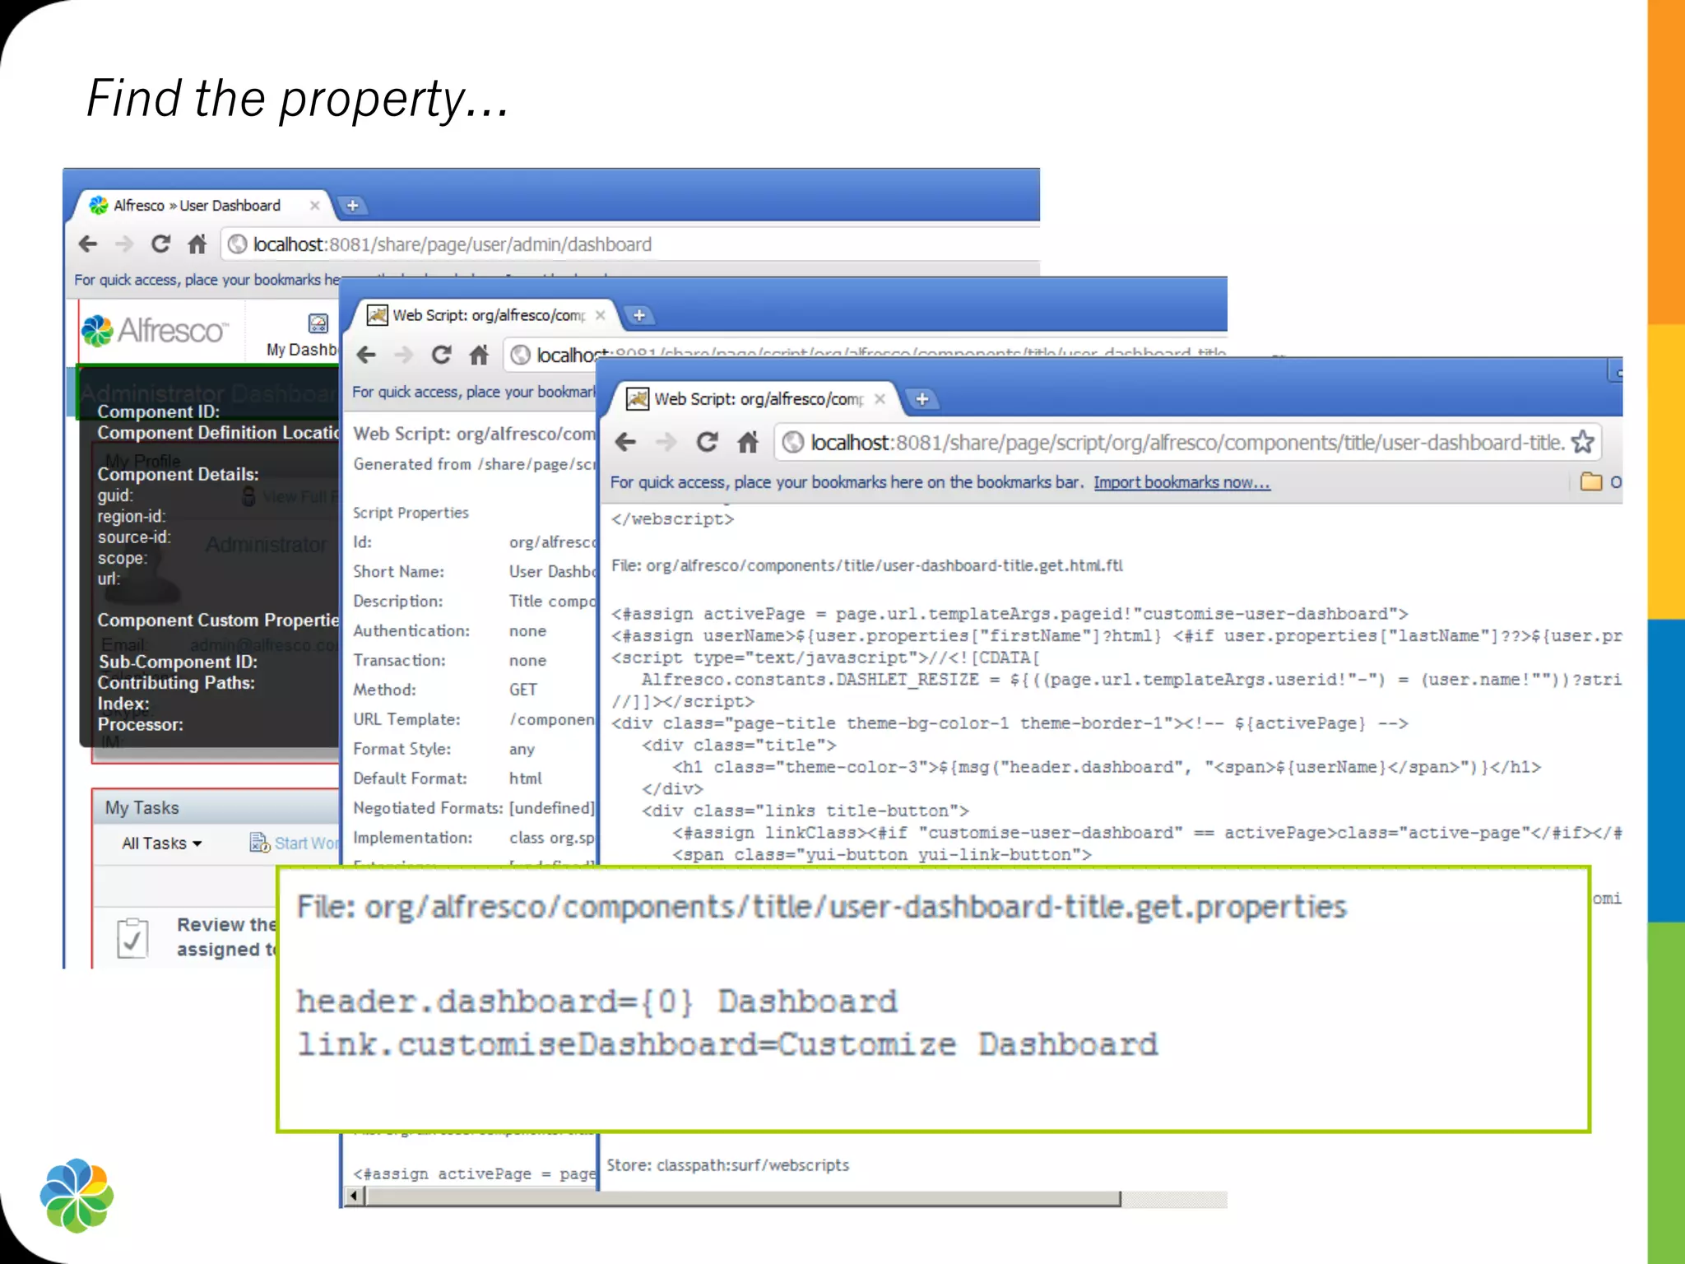Click the Short Name label in script properties
Screen dimensions: 1685x1264
tap(398, 571)
